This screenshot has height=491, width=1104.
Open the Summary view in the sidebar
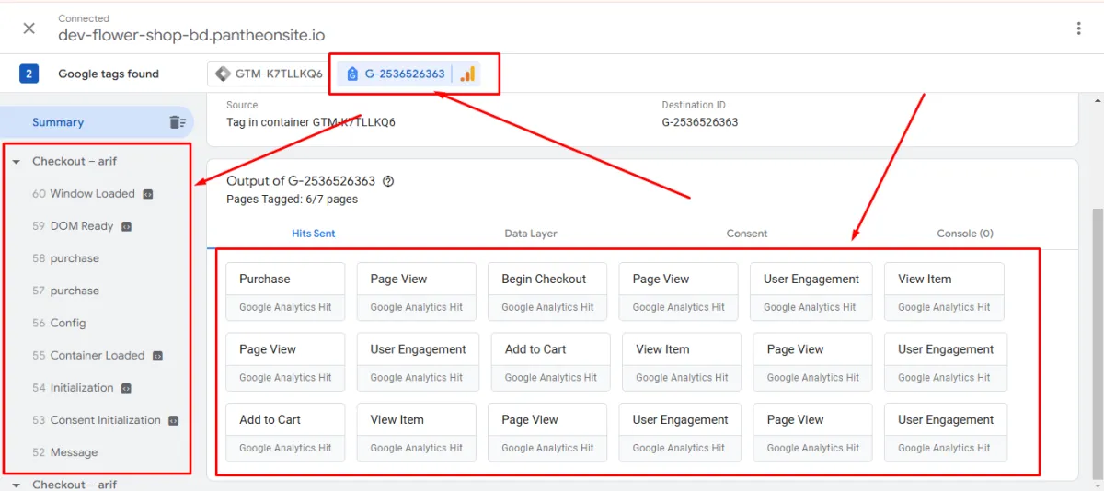click(58, 122)
